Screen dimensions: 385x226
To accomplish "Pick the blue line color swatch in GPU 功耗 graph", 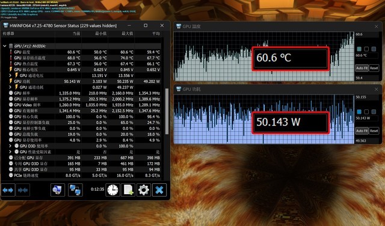I will 359,112.
